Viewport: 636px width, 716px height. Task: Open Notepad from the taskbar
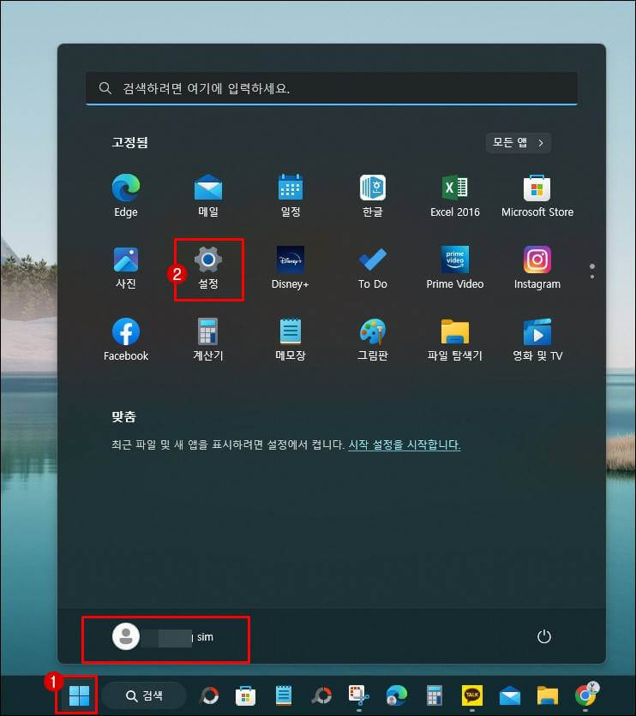[x=283, y=695]
